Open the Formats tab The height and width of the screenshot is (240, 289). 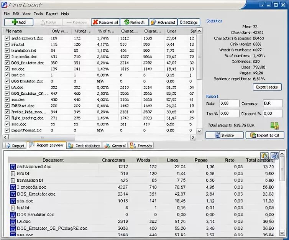tap(141, 146)
